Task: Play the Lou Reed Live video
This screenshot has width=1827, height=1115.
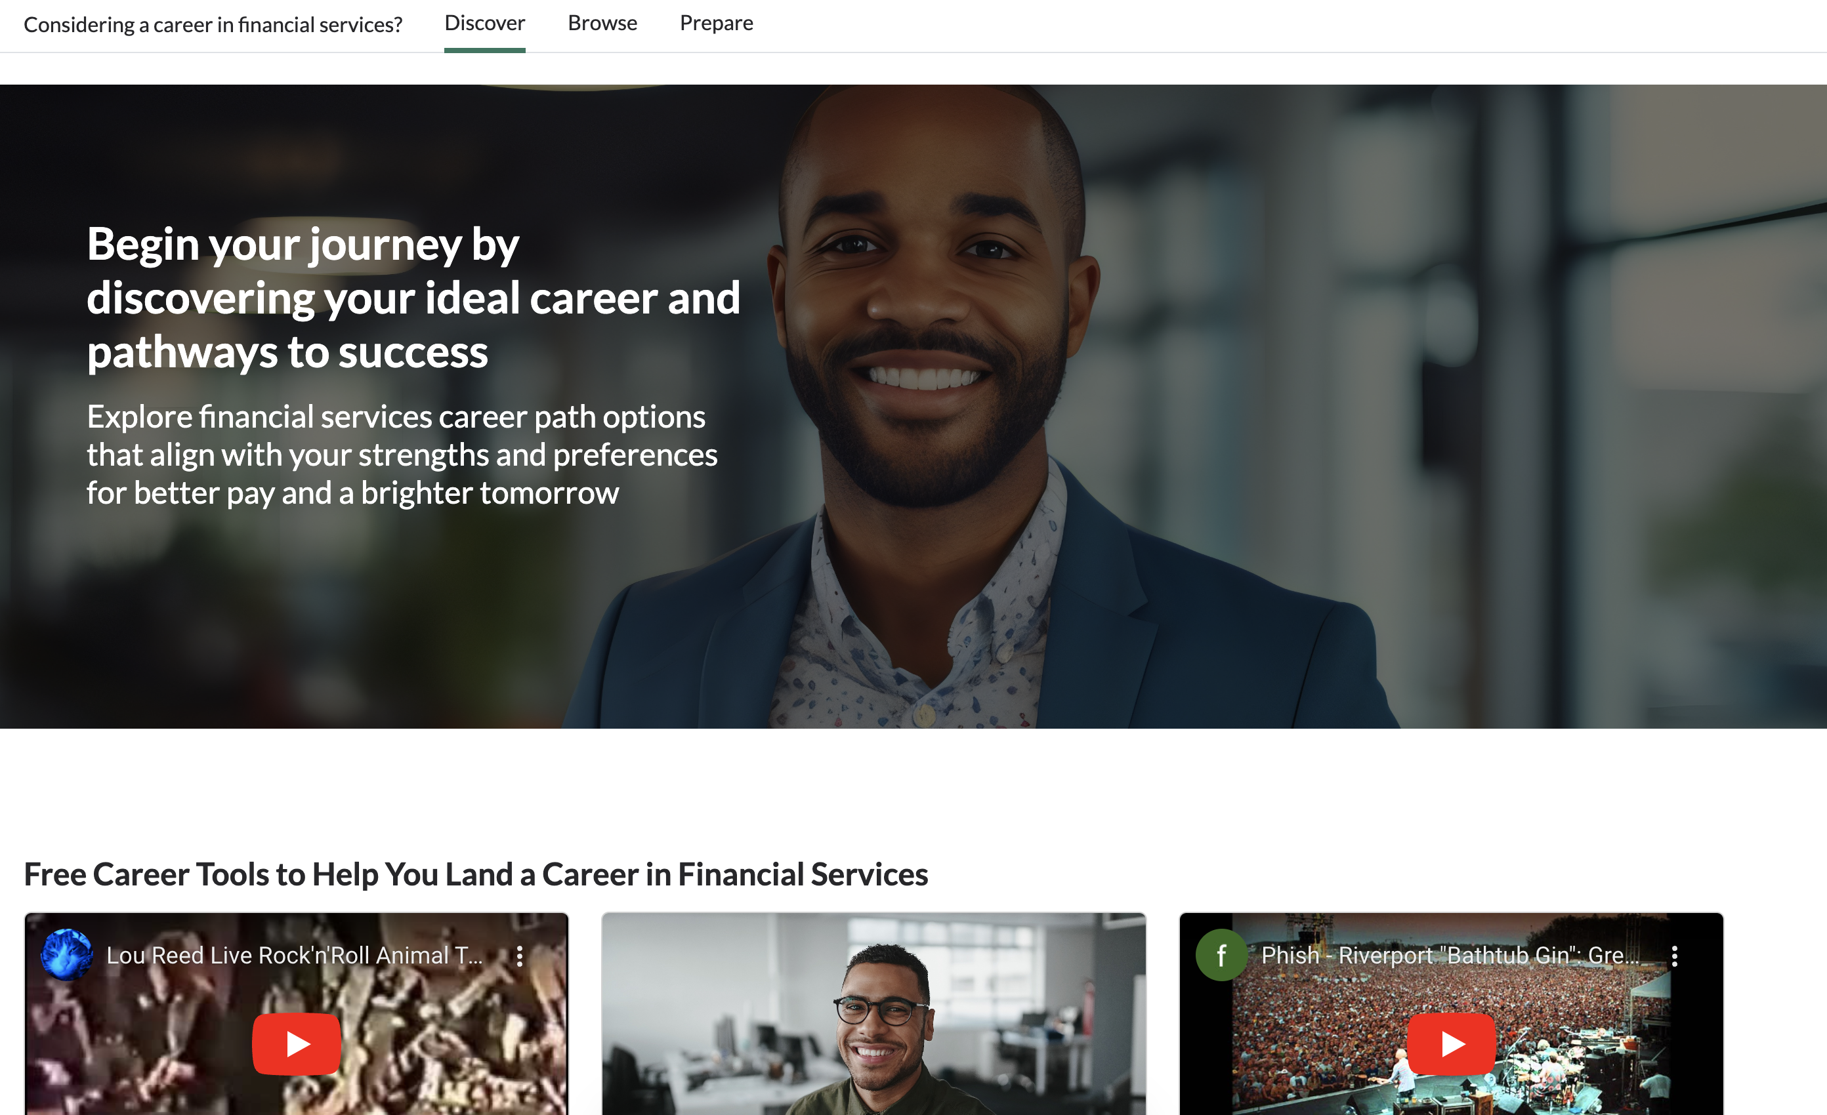Action: (x=296, y=1043)
